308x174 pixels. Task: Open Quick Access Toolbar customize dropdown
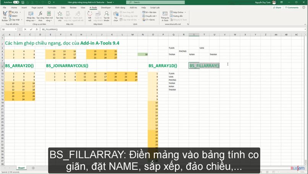(54, 2)
